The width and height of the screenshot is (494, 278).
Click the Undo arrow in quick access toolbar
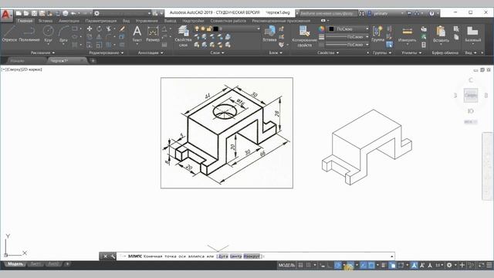[x=73, y=13]
